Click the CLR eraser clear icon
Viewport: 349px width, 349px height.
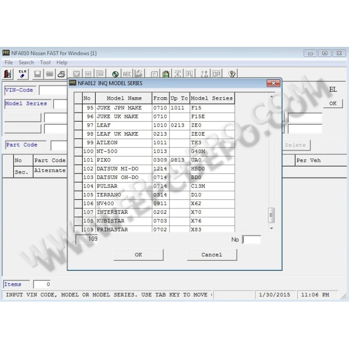[22, 74]
